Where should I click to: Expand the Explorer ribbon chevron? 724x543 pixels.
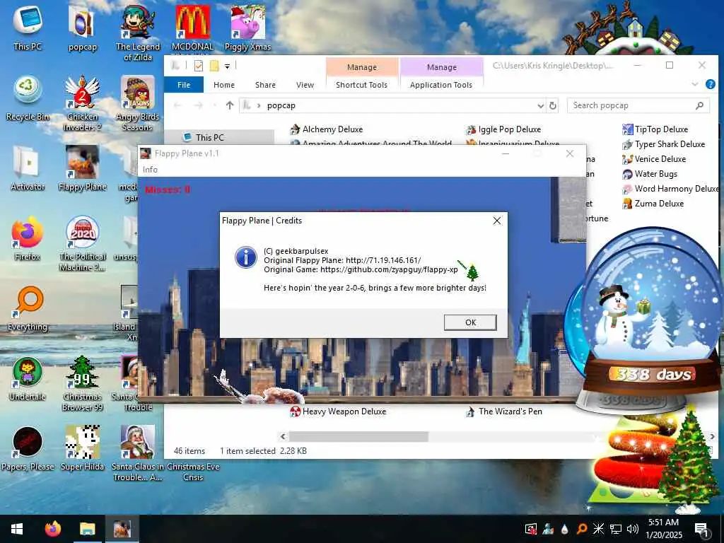(695, 84)
